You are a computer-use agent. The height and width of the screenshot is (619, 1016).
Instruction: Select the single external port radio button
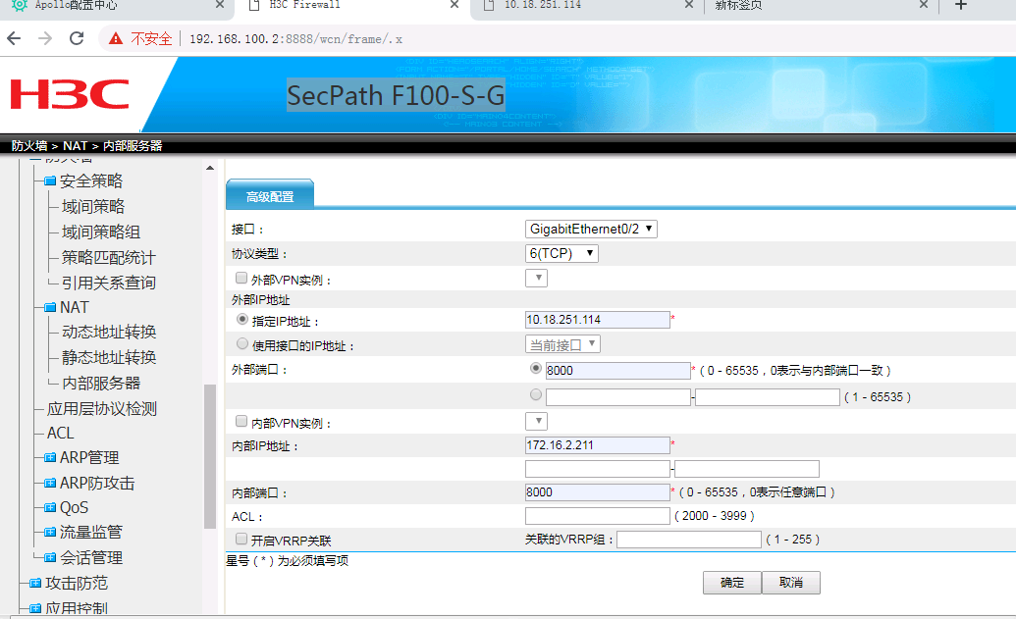[536, 369]
